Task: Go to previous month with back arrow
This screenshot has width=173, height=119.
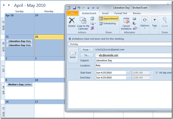Action: (x=4, y=5)
